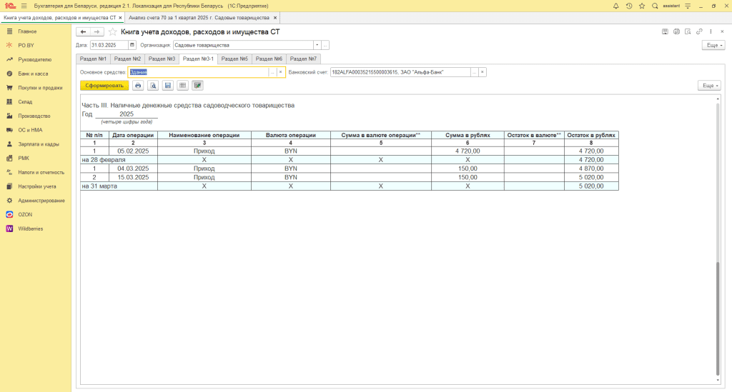Open the Главное section
Viewport: 732px width, 392px height.
pyautogui.click(x=36, y=31)
